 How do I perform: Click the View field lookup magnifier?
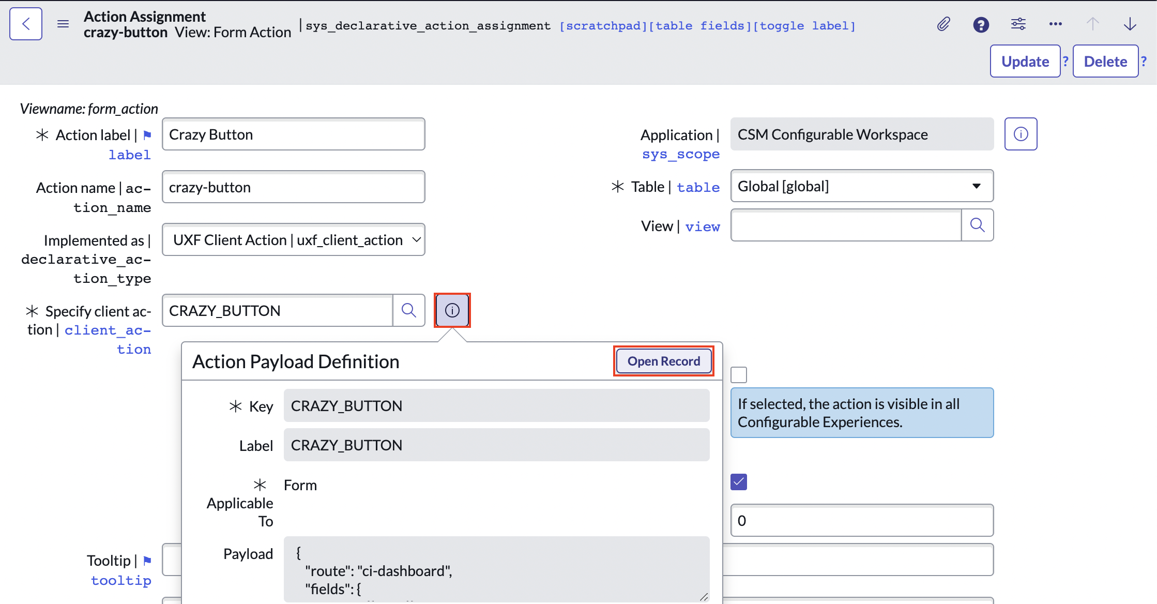977,225
